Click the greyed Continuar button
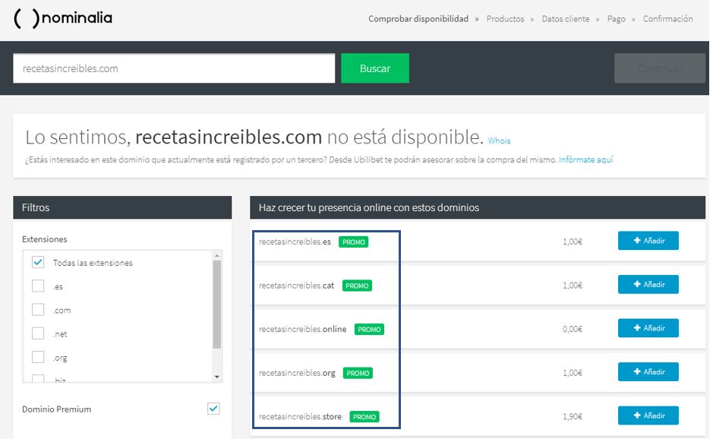This screenshot has width=713, height=439. pos(659,68)
